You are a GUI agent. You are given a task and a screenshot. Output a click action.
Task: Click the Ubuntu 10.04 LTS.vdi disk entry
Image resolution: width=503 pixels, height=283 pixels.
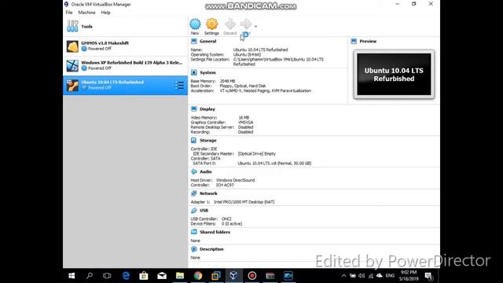pos(274,164)
